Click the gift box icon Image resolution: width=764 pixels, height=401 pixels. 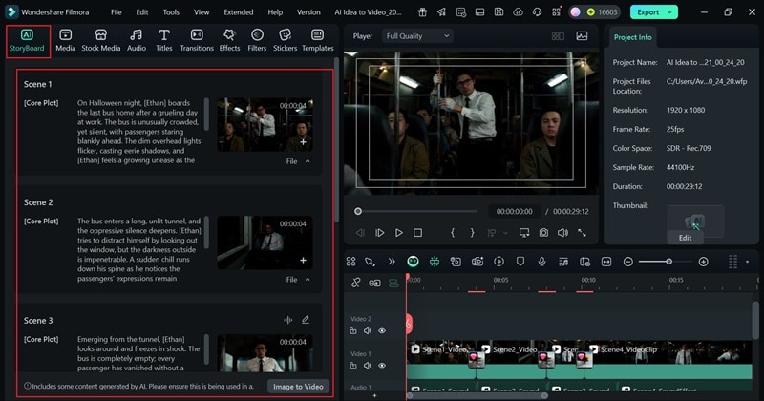[422, 12]
